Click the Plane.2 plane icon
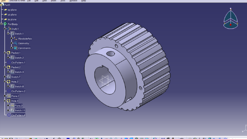247x139 pixels. (9, 96)
